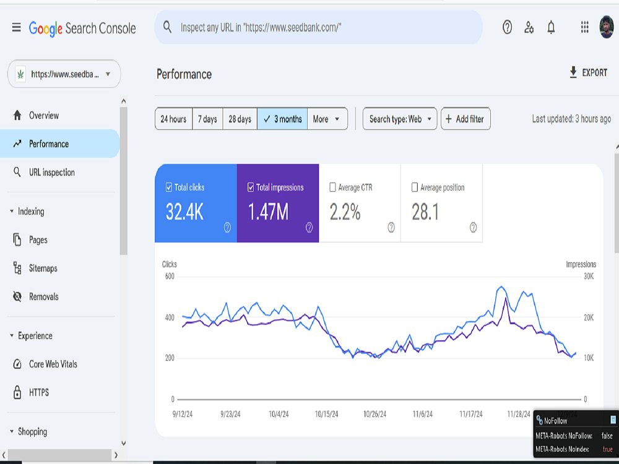Screen dimensions: 619x464
Task: Open the hamburger main menu
Action: [x=16, y=27]
